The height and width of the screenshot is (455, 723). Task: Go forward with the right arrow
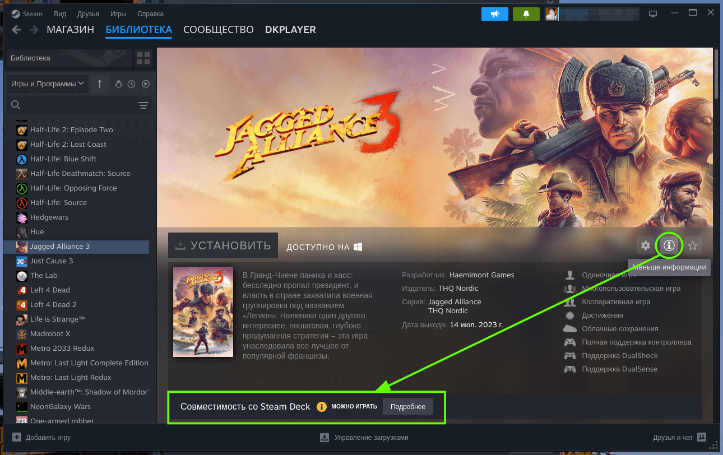(x=34, y=30)
